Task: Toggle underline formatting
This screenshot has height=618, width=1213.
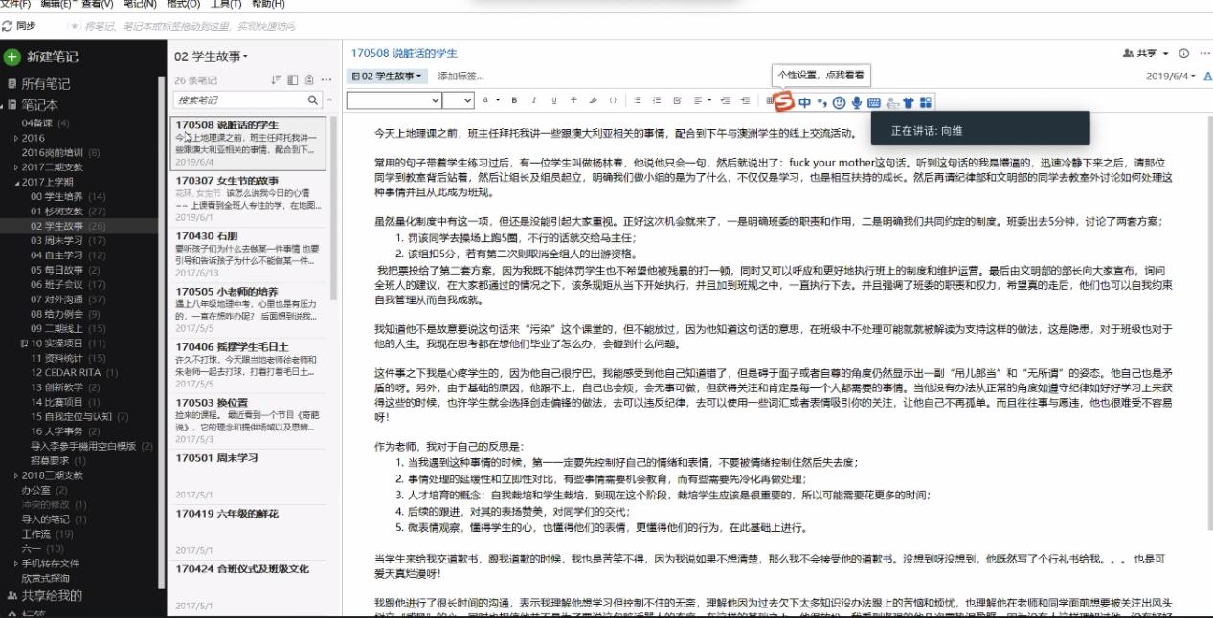Action: click(553, 99)
